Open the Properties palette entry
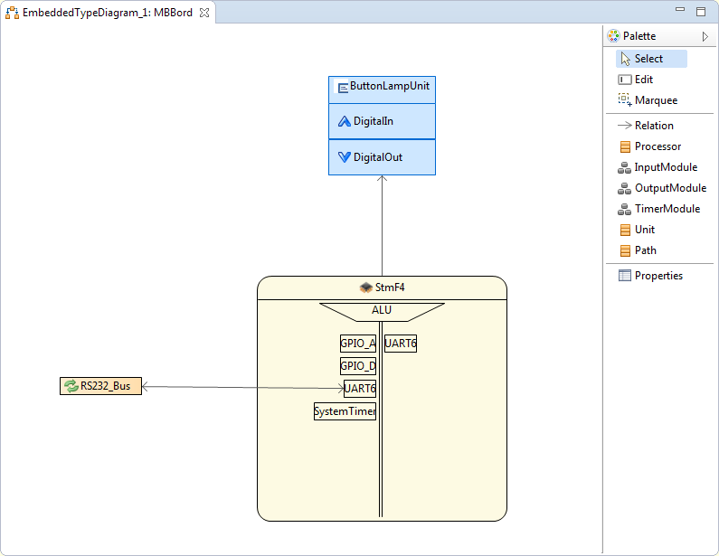Screen dimensions: 719x556 click(x=658, y=276)
